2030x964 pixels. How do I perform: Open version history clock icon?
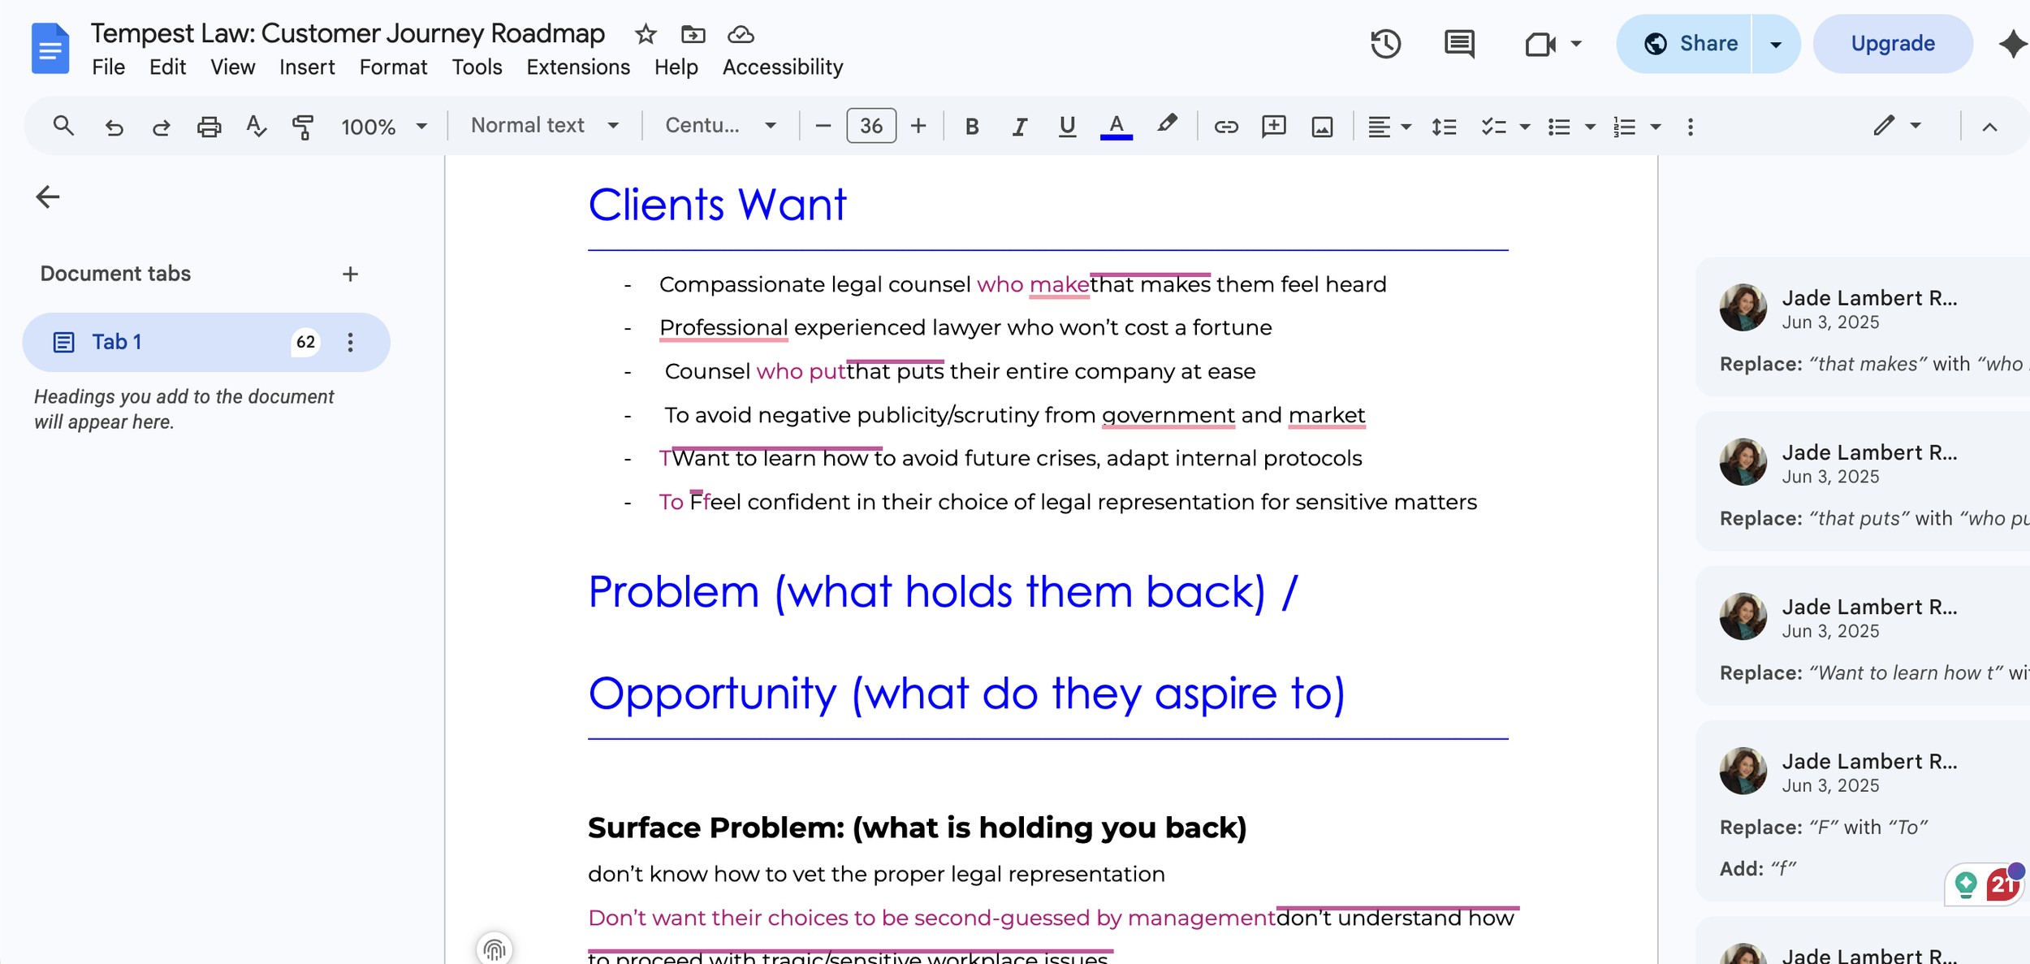click(1386, 44)
